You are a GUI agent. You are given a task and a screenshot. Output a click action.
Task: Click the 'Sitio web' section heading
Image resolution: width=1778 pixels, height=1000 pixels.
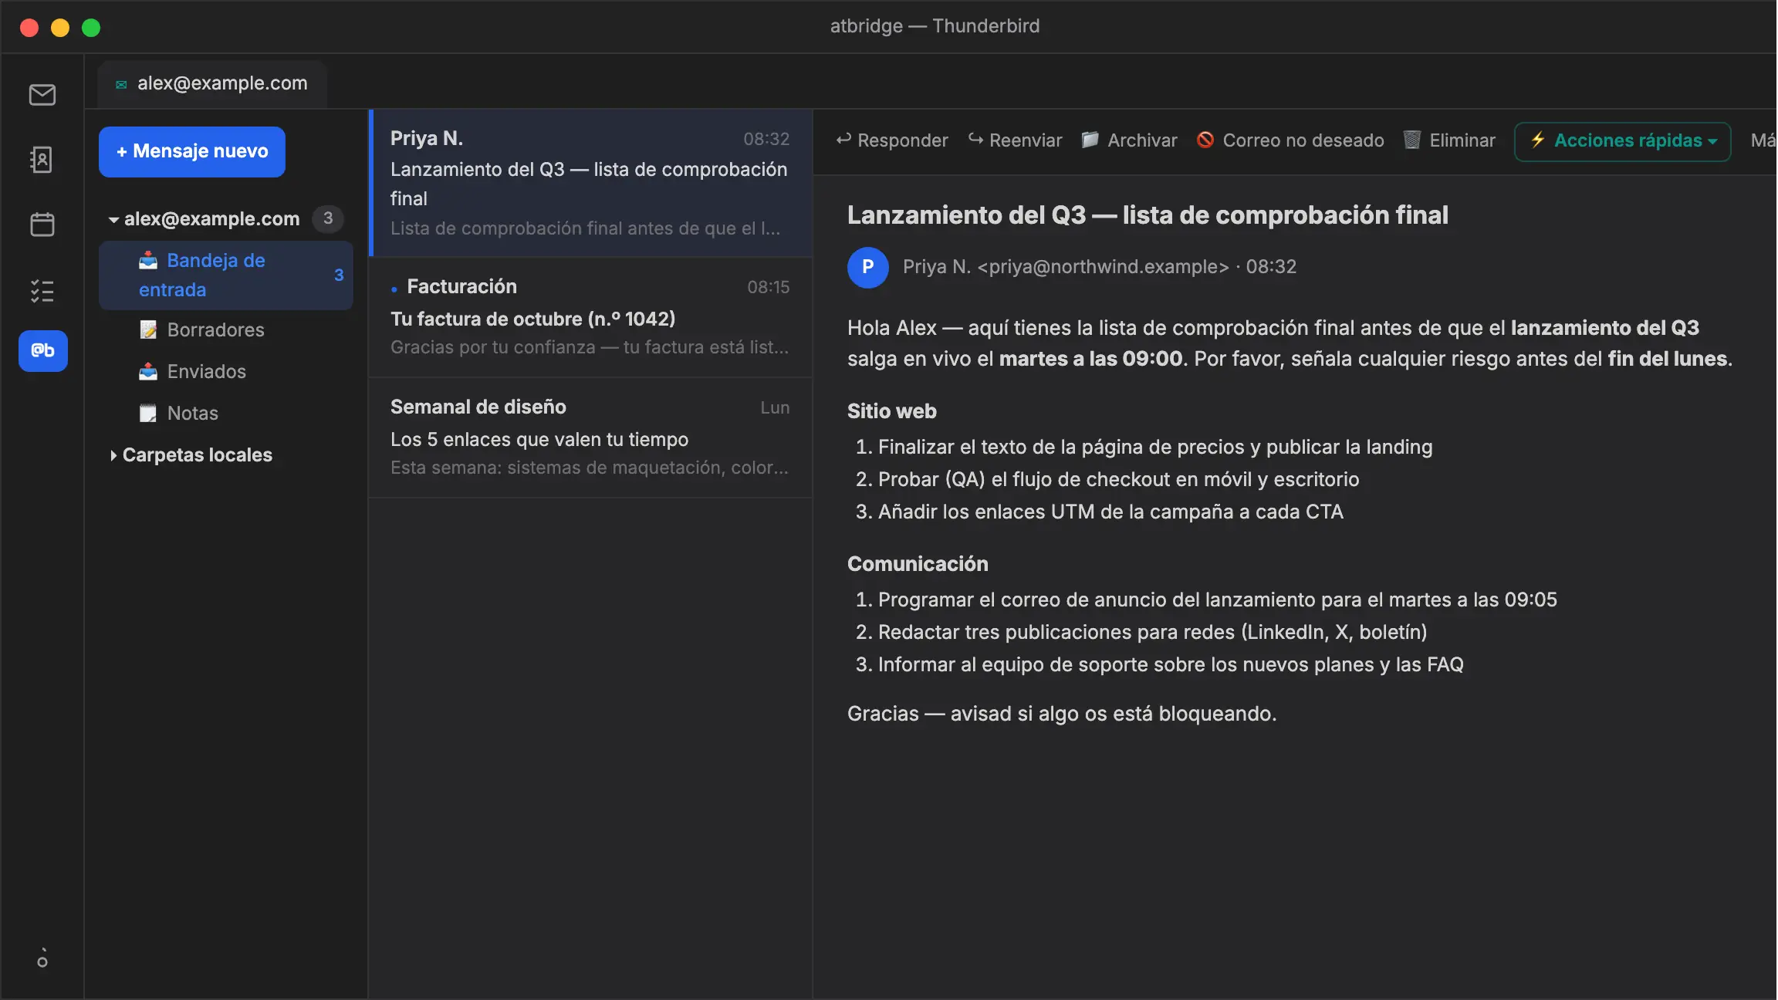891,411
